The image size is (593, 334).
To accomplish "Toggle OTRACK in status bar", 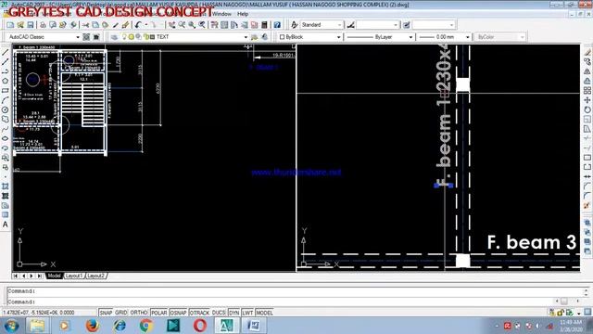I will tap(199, 313).
